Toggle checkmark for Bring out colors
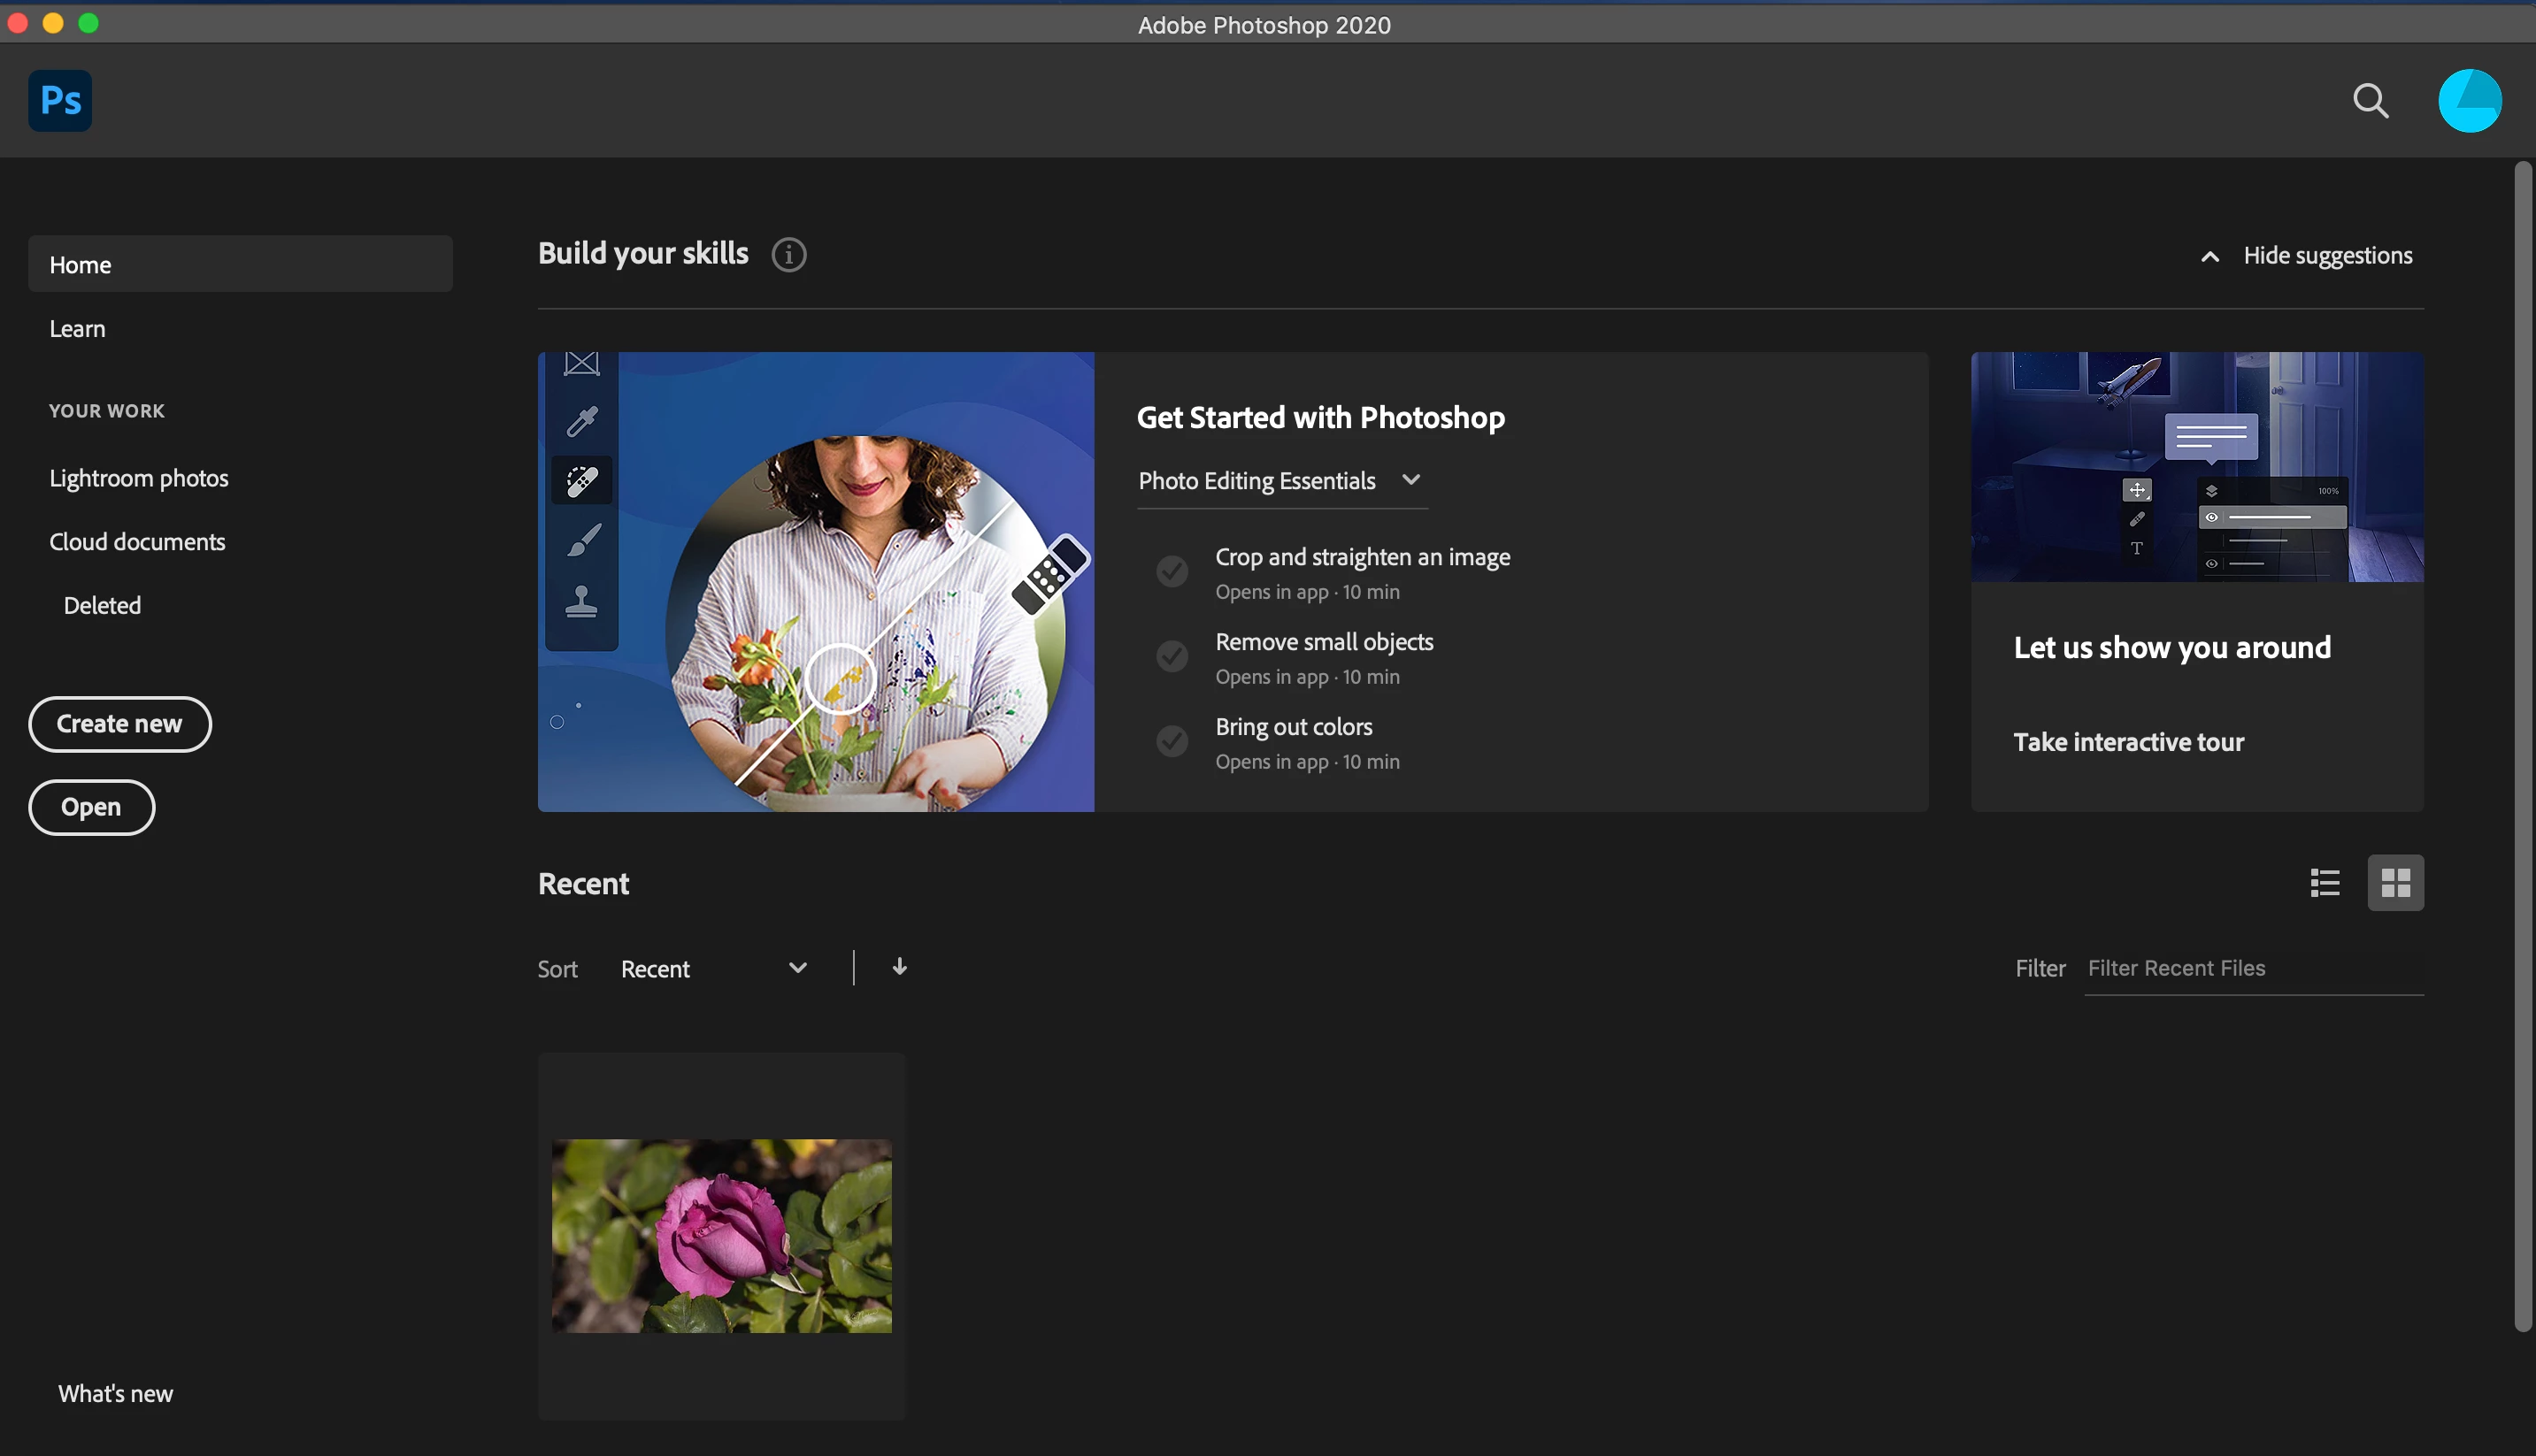Screen dimensions: 2536x1456 pos(1172,741)
